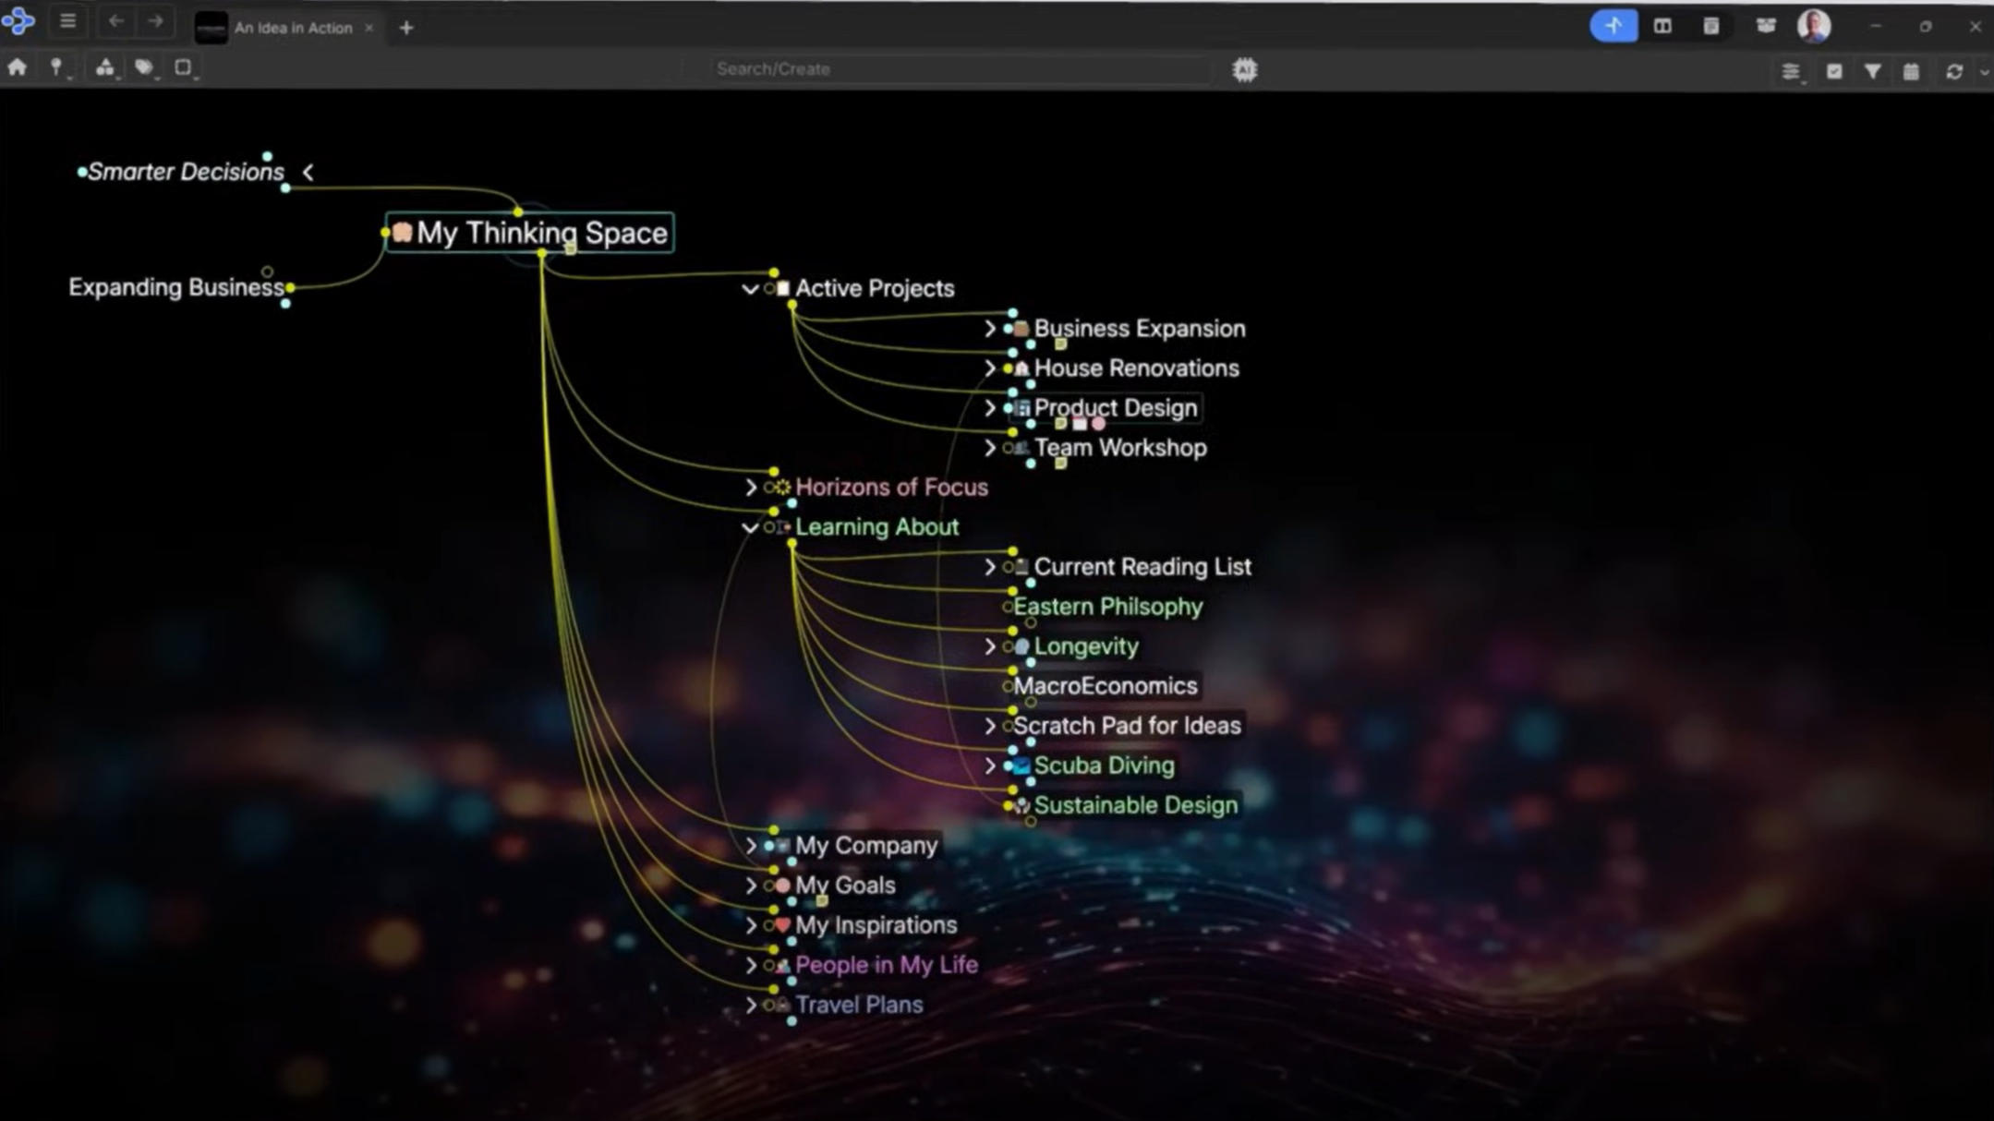Open the calendar icon in toolbar
Image resolution: width=1994 pixels, height=1121 pixels.
coord(1911,71)
